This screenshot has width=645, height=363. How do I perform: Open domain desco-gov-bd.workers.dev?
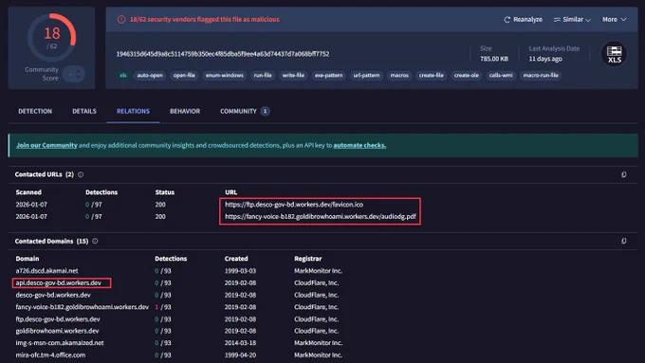(x=53, y=295)
